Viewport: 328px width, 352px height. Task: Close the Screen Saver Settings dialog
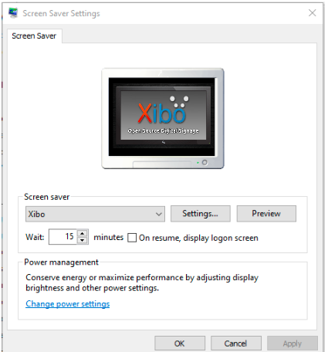312,13
